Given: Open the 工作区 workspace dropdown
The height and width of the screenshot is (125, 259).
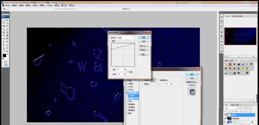Looking at the screenshot, I should click(126, 9).
